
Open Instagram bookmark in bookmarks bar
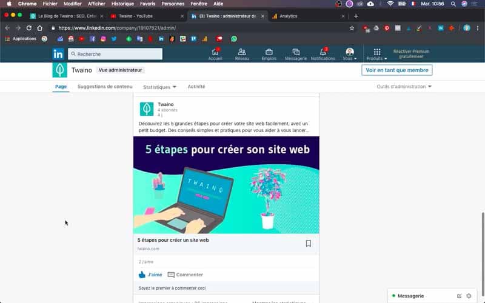[103, 39]
